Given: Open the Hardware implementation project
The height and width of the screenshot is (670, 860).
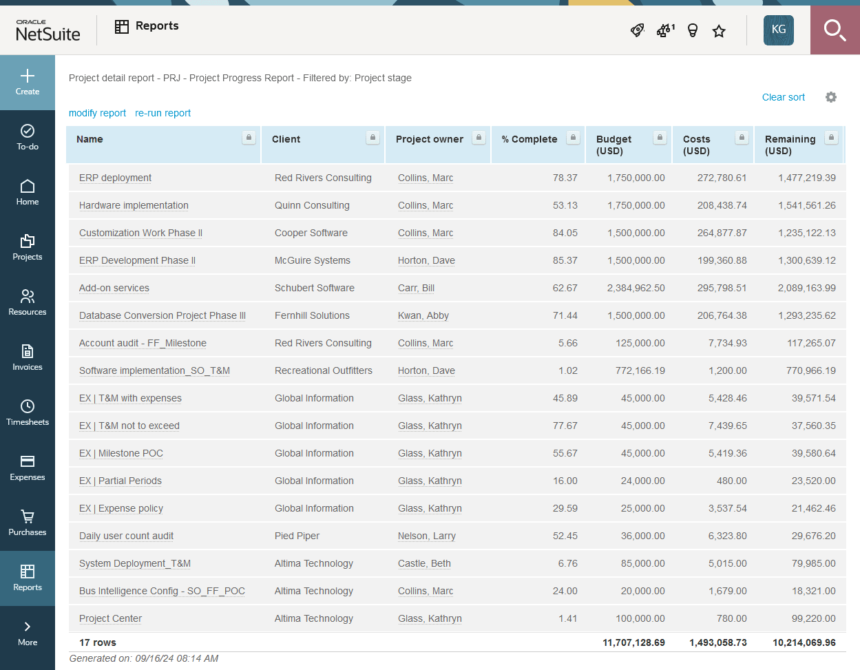Looking at the screenshot, I should [x=134, y=205].
